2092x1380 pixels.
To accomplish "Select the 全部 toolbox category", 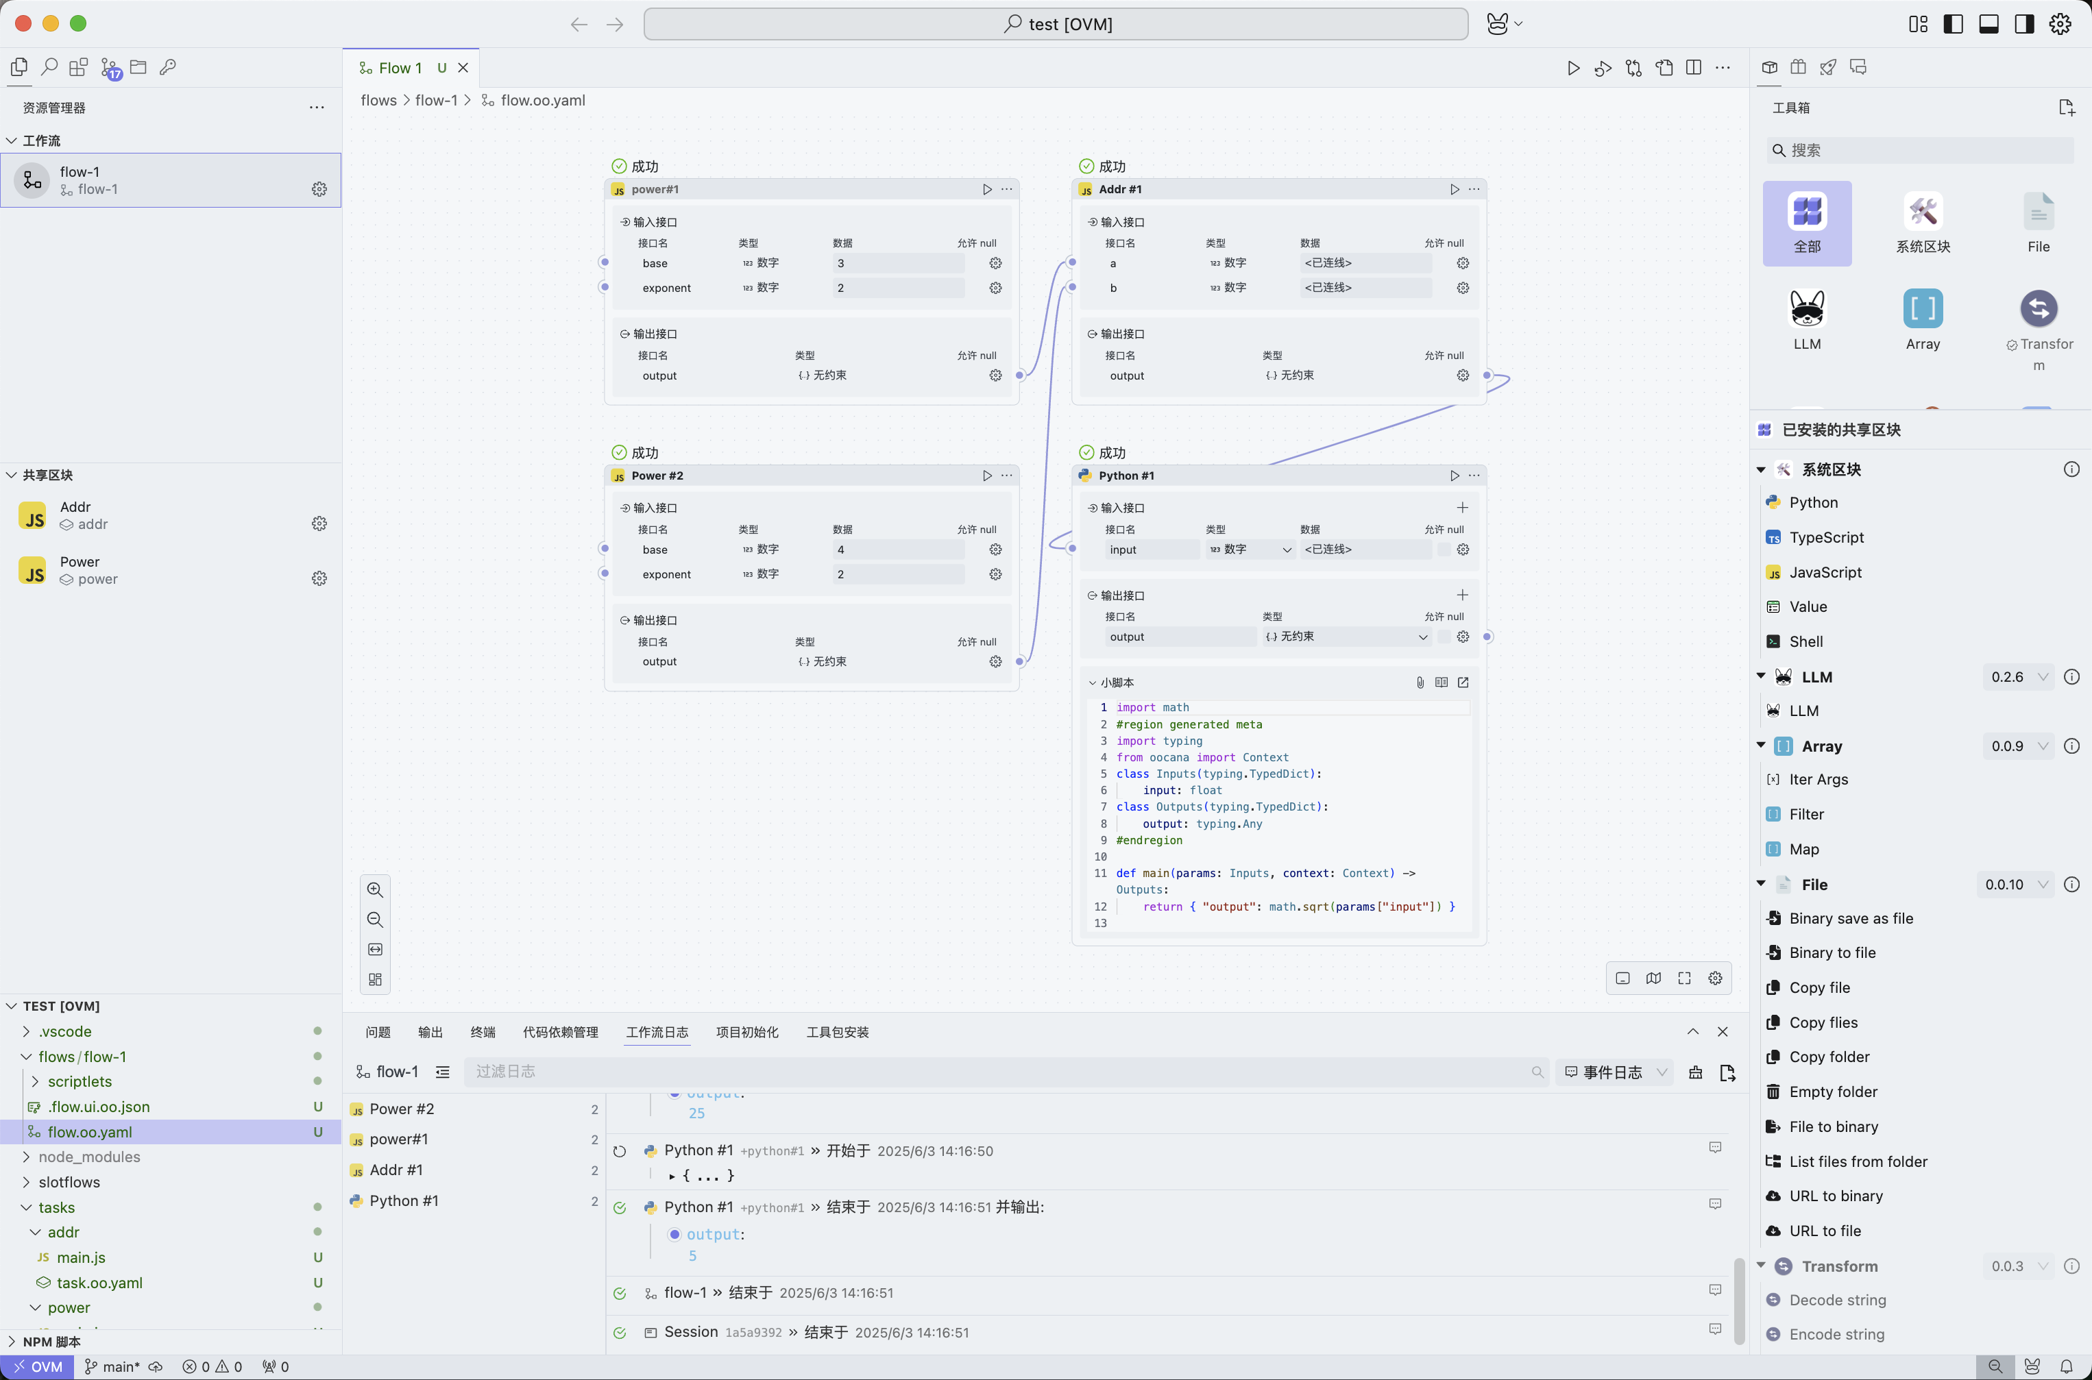I will click(1807, 223).
